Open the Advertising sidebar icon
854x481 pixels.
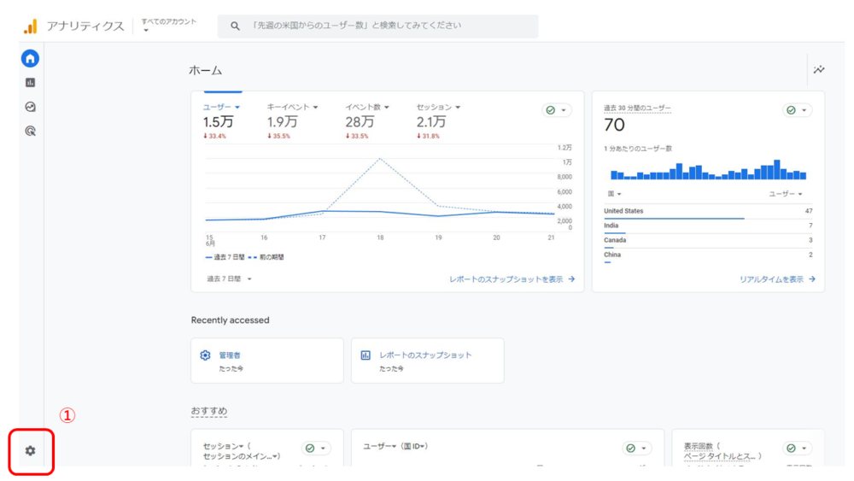[x=30, y=131]
